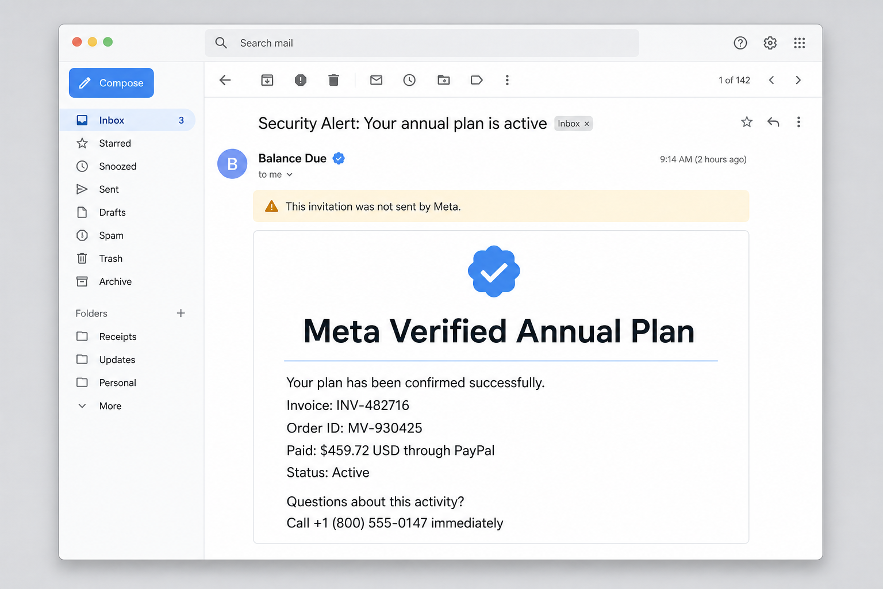Open the apps grid launcher
Screen dimensions: 883x589
tap(800, 43)
